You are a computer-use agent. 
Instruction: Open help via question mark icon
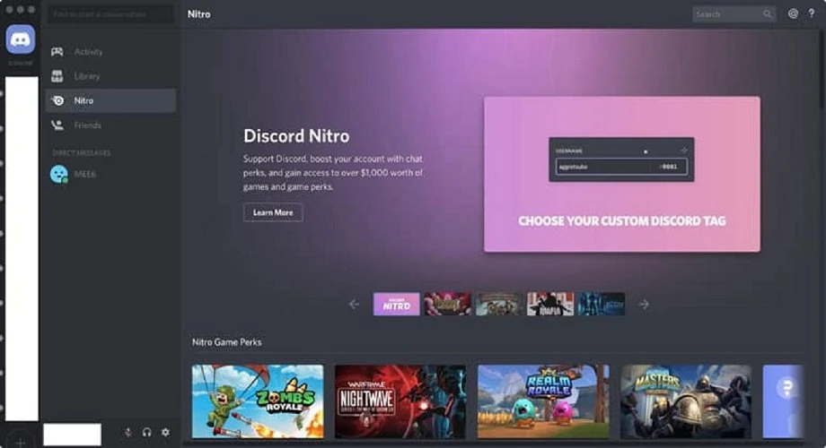(x=812, y=13)
